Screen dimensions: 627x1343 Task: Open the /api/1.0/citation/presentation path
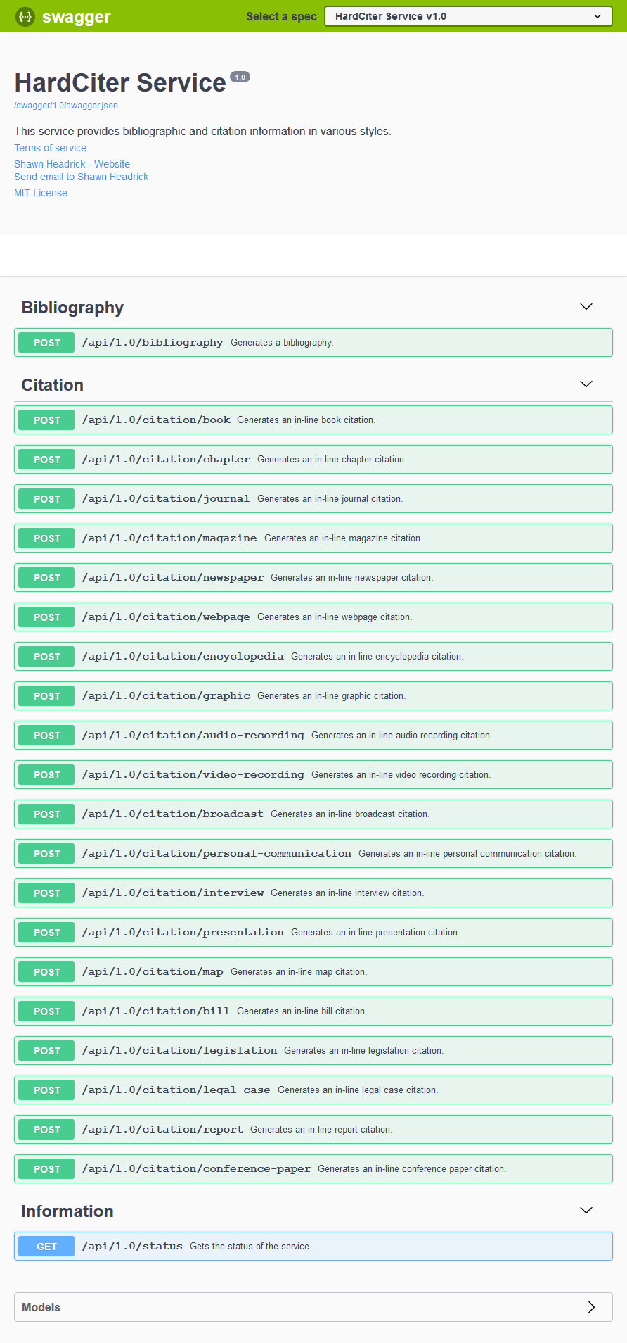pyautogui.click(x=183, y=933)
